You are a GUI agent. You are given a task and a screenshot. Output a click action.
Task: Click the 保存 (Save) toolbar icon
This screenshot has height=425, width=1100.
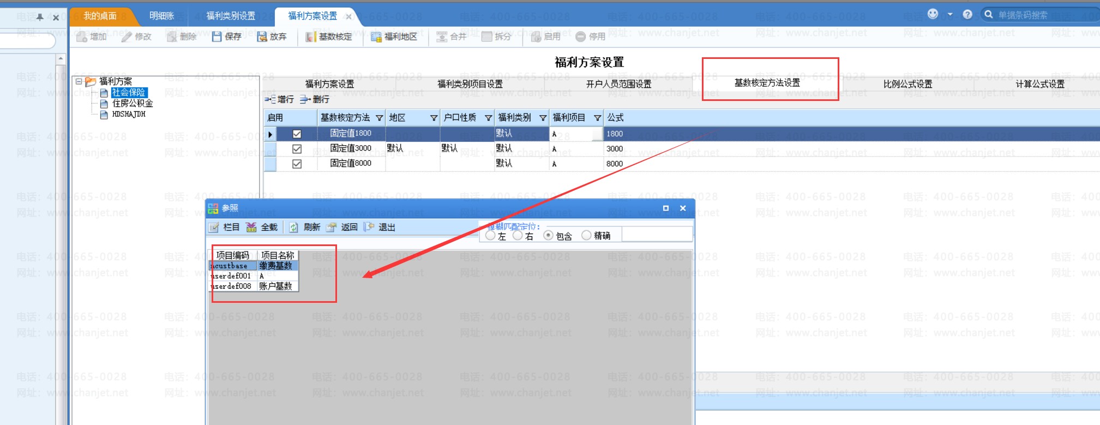point(217,37)
